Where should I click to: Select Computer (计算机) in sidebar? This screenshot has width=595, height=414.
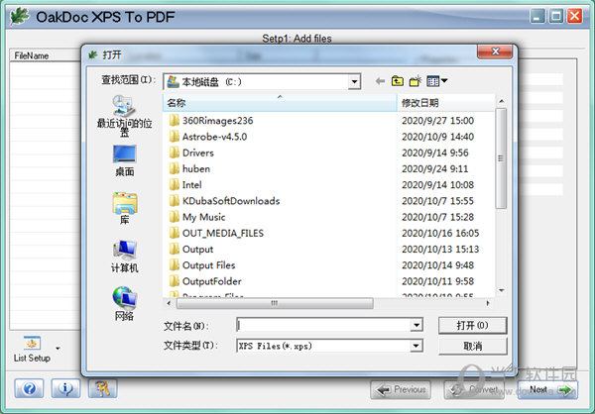(x=125, y=257)
